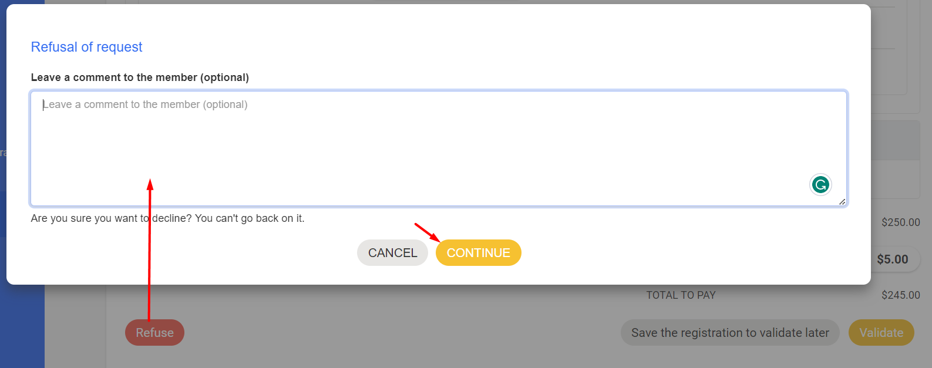Click the green Grammarly icon in comment box
The height and width of the screenshot is (368, 932).
[820, 185]
